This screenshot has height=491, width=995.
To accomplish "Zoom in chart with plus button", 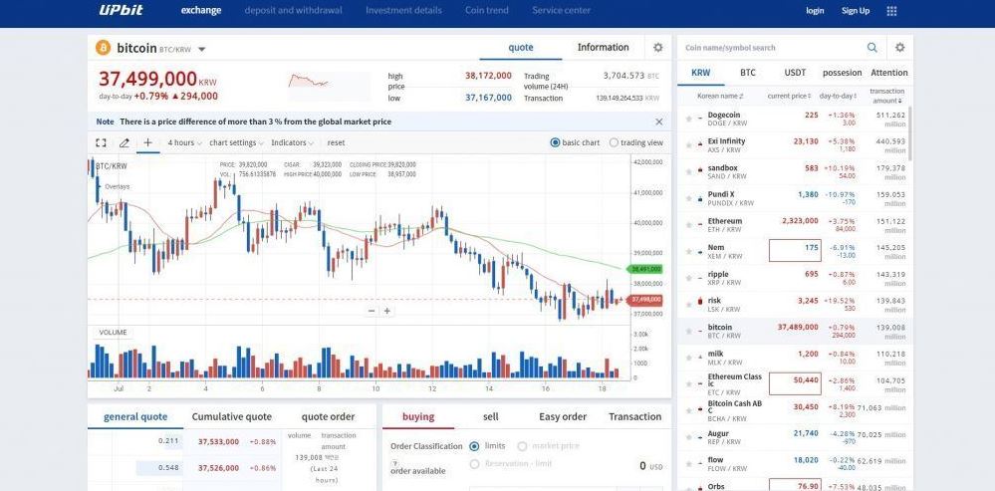I will click(x=387, y=311).
